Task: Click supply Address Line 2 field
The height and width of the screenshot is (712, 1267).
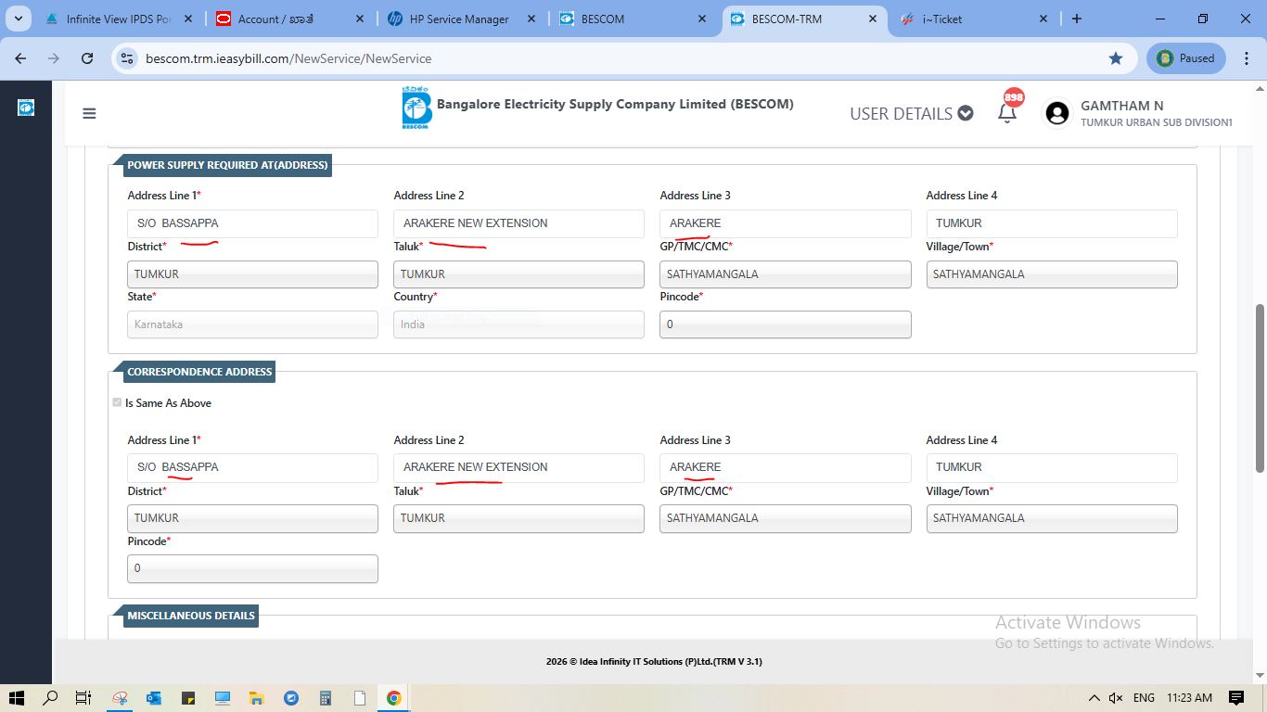Action: pos(518,223)
